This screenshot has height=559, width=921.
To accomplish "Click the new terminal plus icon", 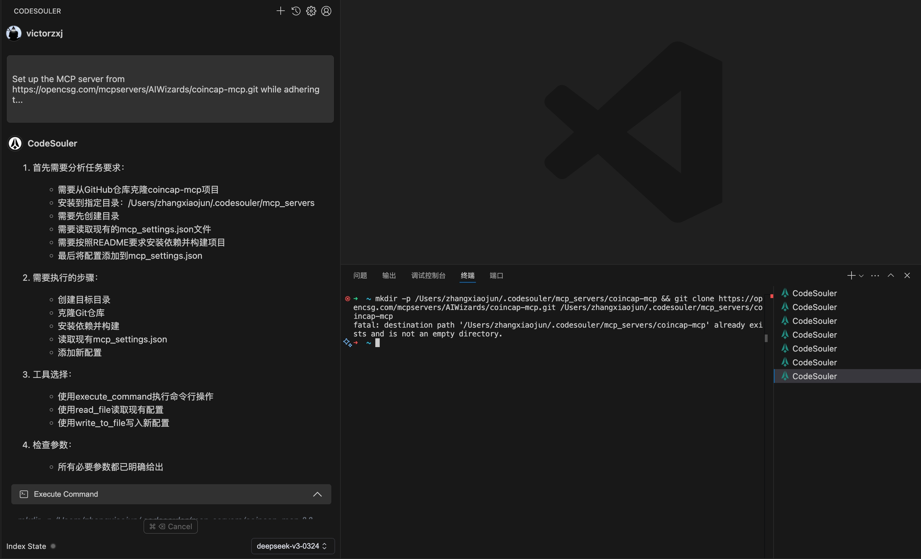I will pyautogui.click(x=851, y=276).
